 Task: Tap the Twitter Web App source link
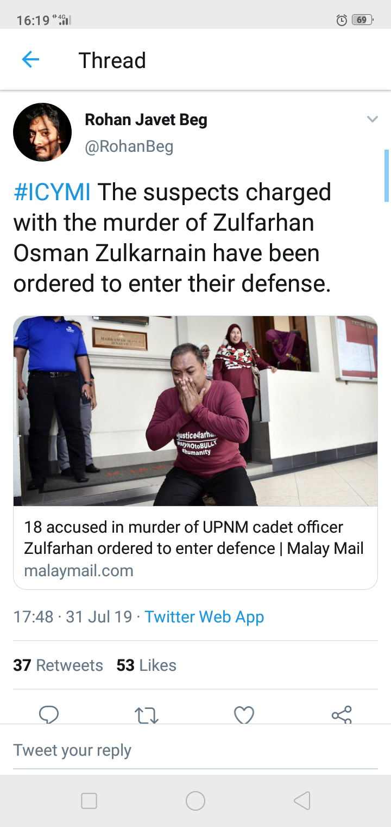(x=204, y=617)
